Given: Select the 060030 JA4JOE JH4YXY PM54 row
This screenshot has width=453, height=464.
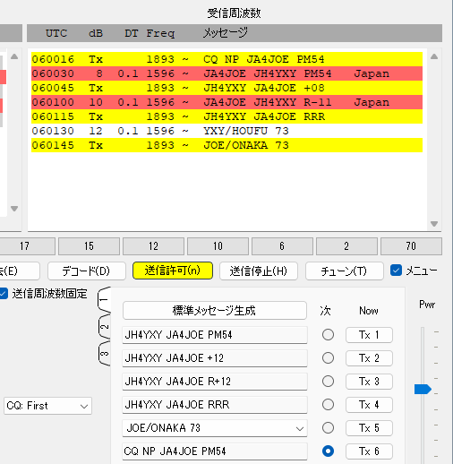Looking at the screenshot, I should tap(226, 73).
